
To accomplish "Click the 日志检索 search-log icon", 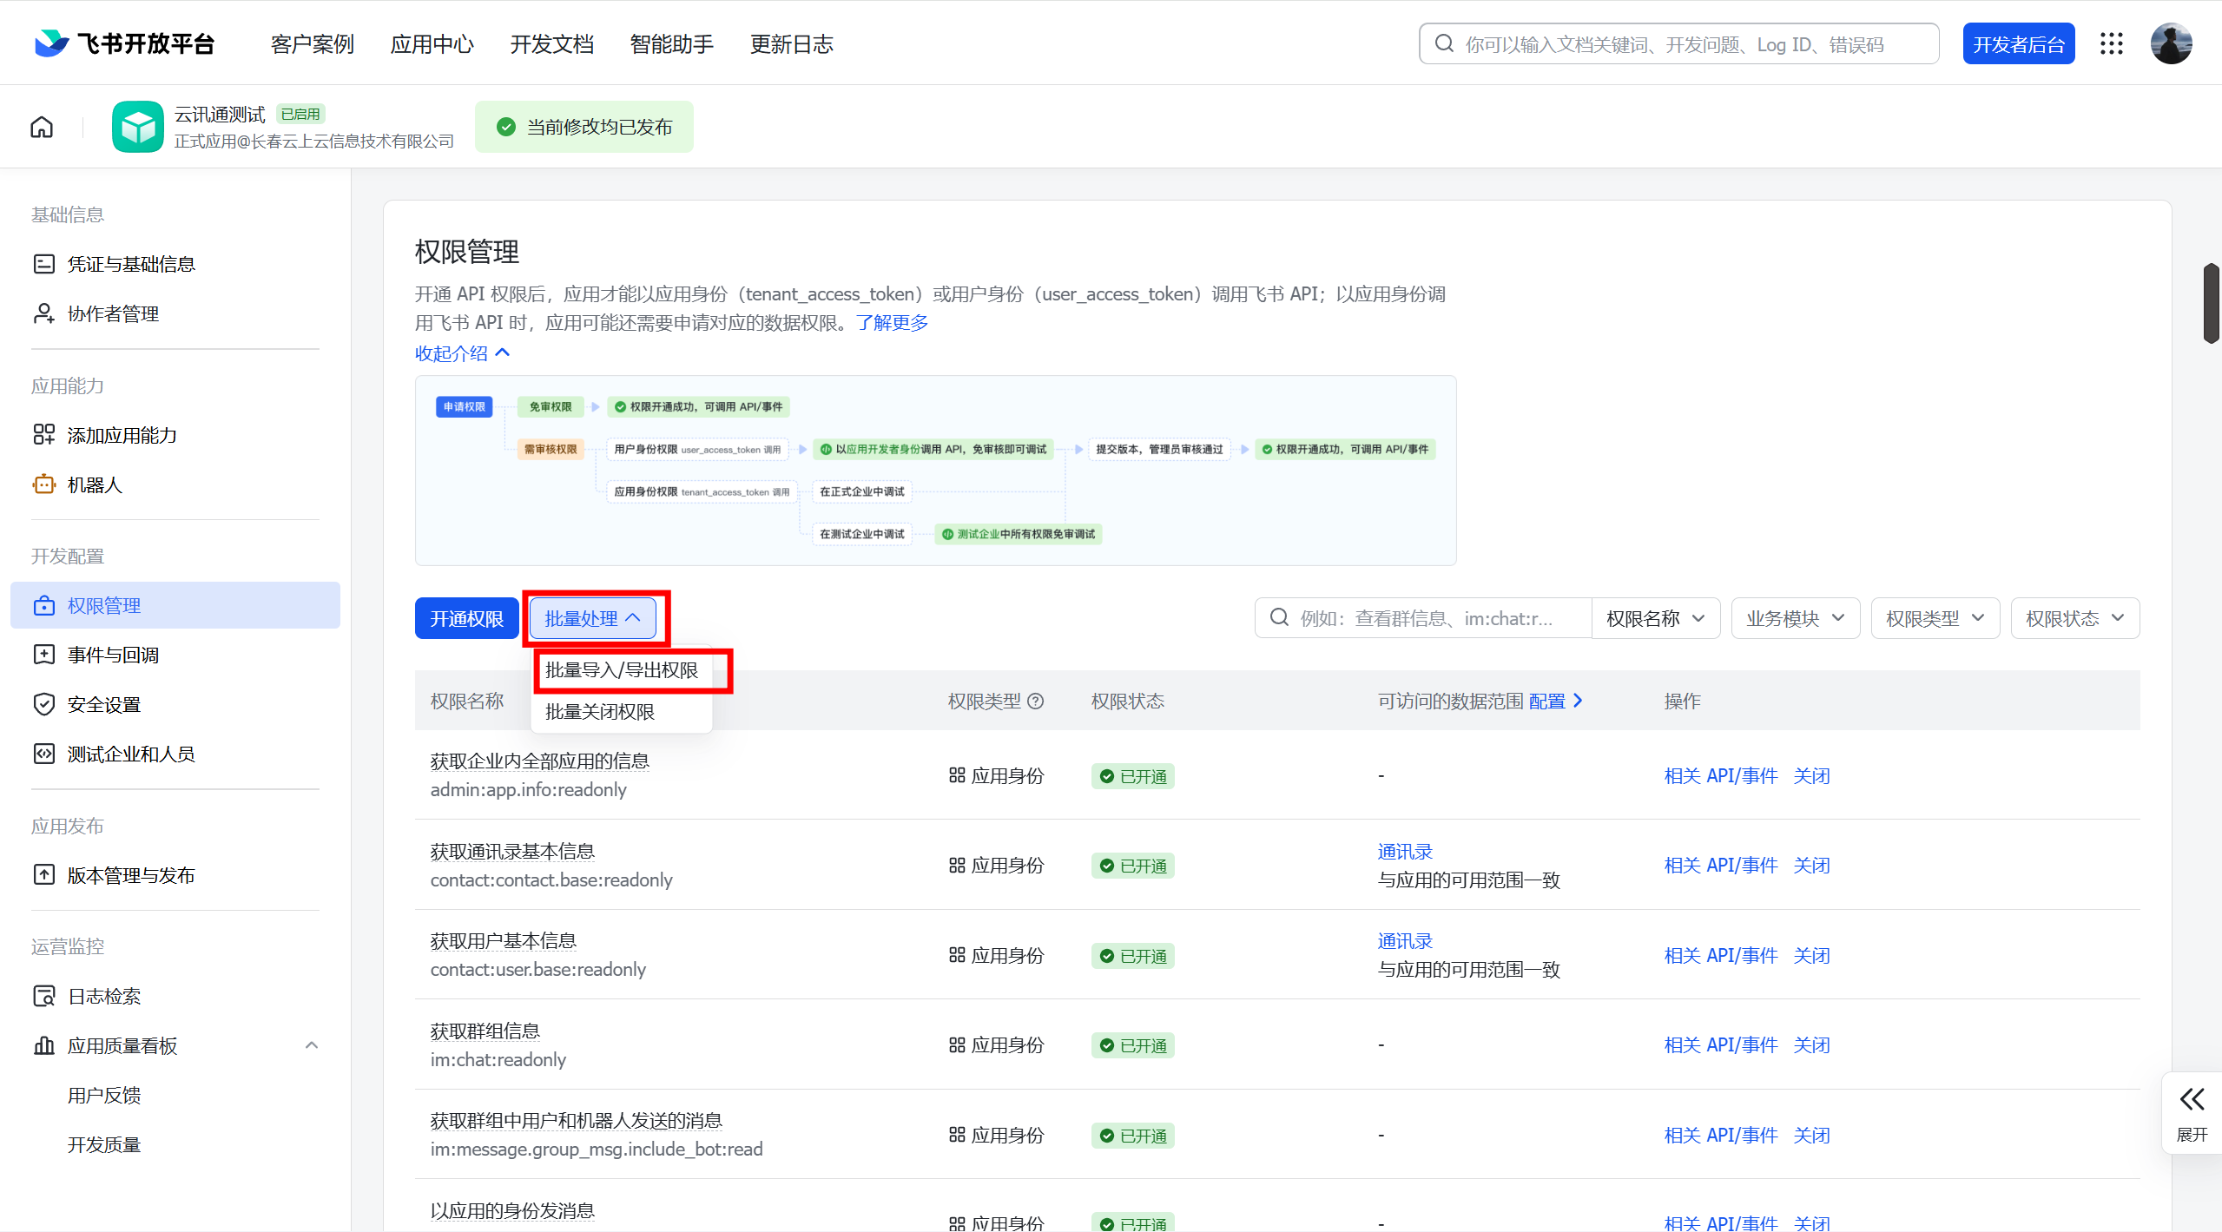I will (43, 996).
